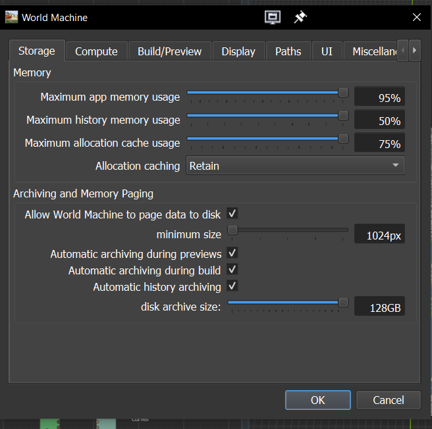Viewport: 432px width, 429px height.
Task: Click the Maximum history memory usage slider
Action: [x=267, y=116]
